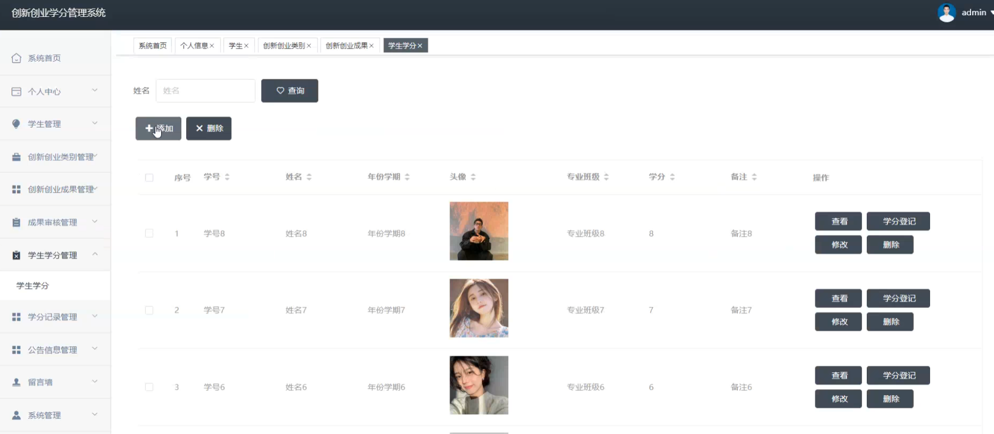
Task: Click 学分登记 for the 姓名8 row
Action: coord(898,221)
